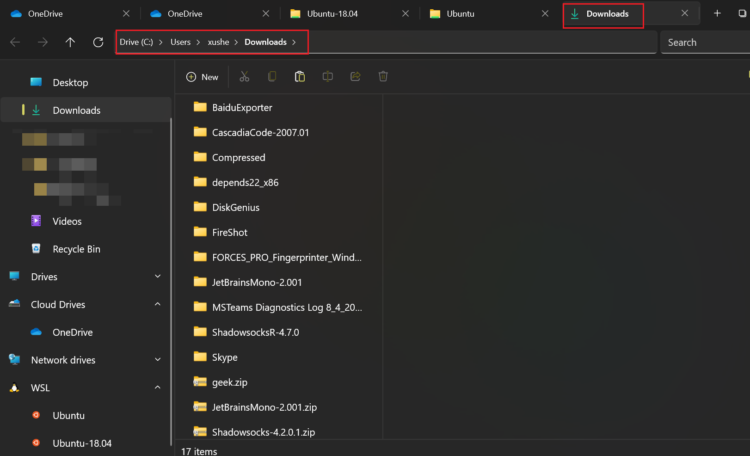Switch to first OneDrive tab
Screen dimensions: 750x456
pyautogui.click(x=70, y=13)
